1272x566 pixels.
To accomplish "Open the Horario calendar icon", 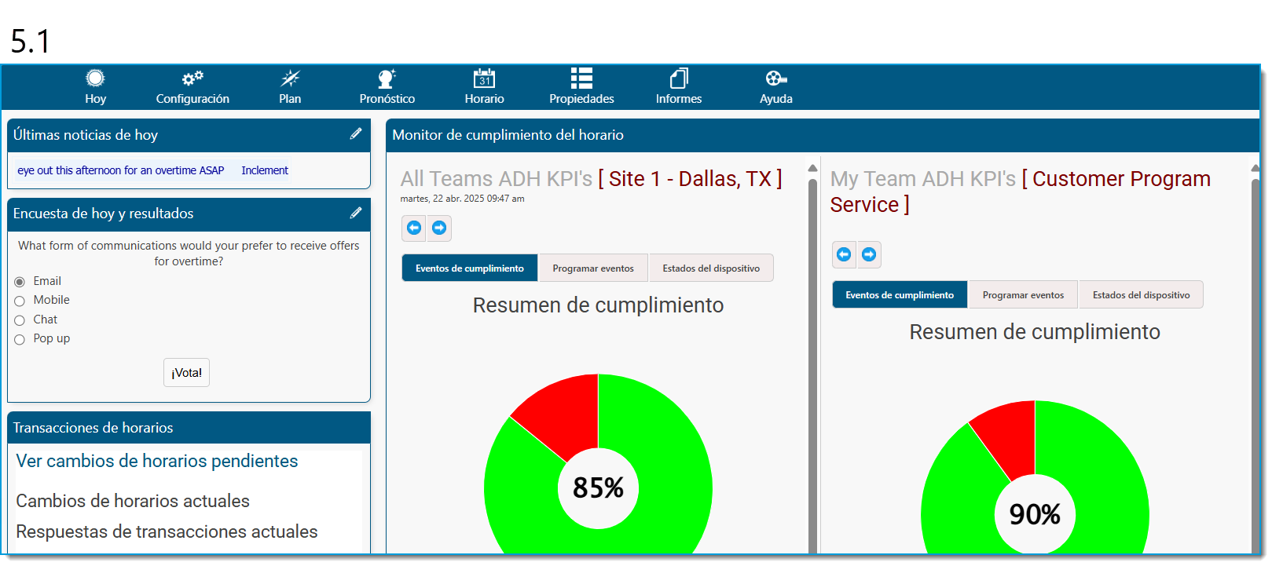I will (484, 79).
